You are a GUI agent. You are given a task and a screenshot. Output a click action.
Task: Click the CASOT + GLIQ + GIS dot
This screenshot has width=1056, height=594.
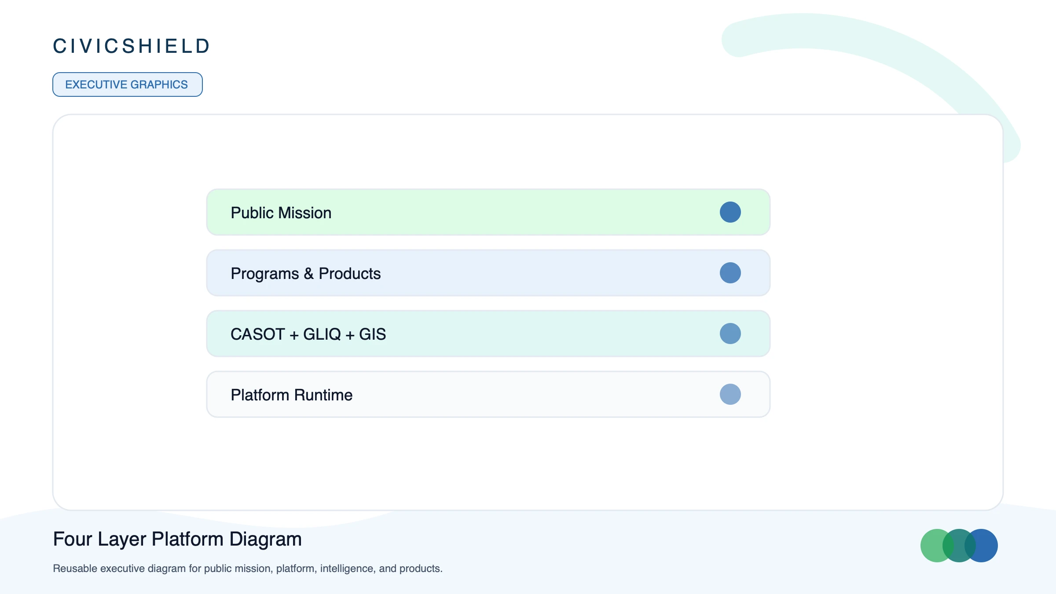pos(730,334)
